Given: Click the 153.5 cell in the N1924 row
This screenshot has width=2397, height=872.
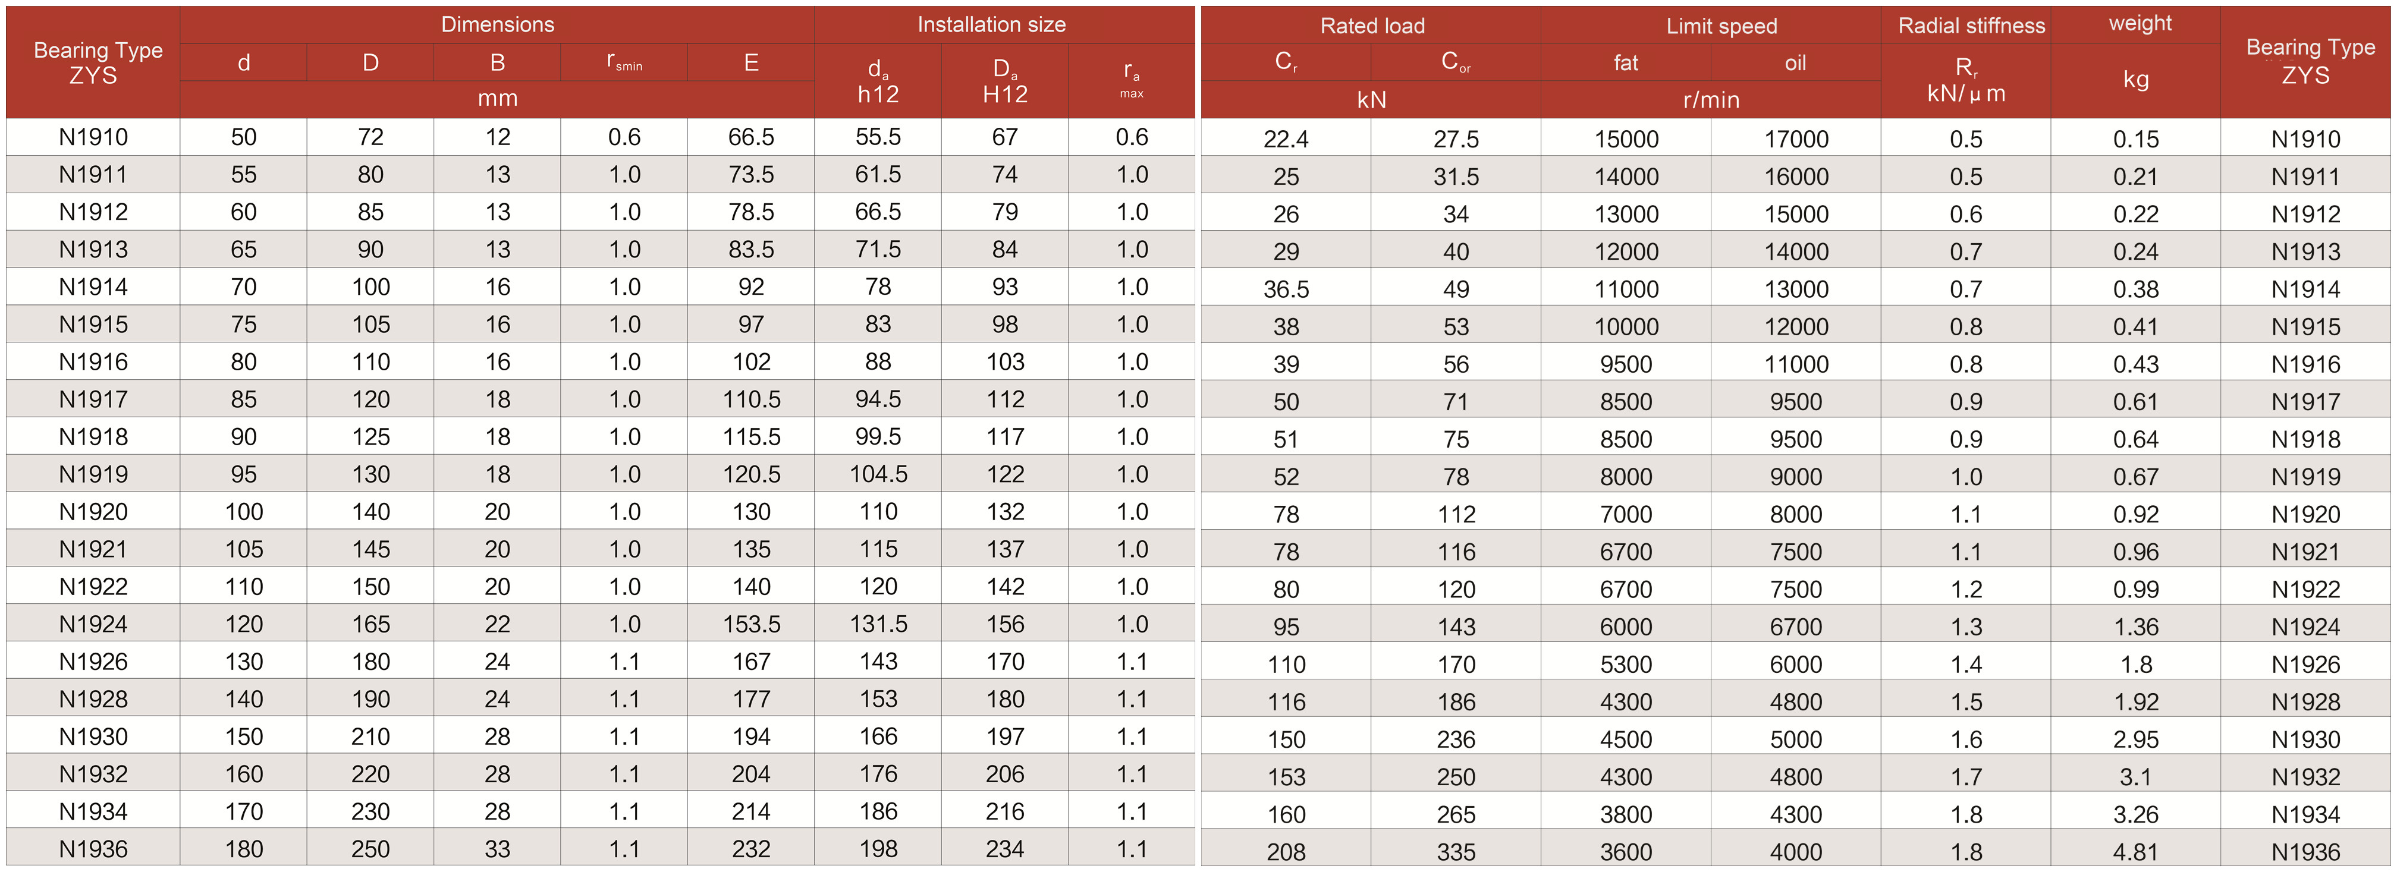Looking at the screenshot, I should [751, 625].
